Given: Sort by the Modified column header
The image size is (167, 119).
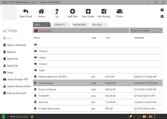Looking at the screenshot, I should pyautogui.click(x=139, y=38).
